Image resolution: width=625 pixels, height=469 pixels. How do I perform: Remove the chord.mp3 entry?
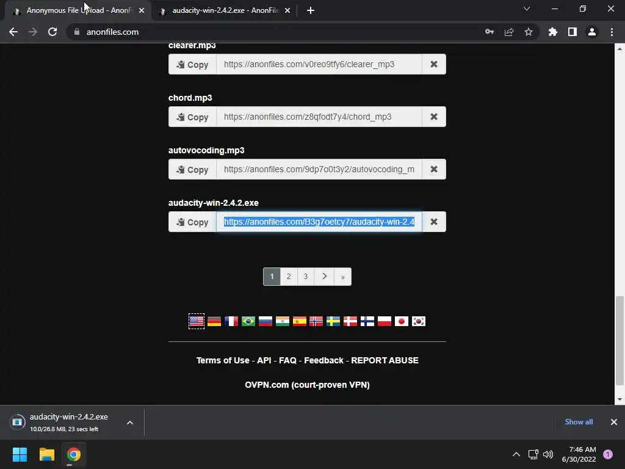[434, 117]
